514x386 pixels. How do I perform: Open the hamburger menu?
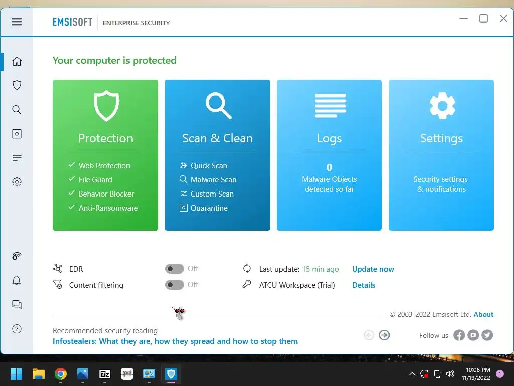(17, 22)
